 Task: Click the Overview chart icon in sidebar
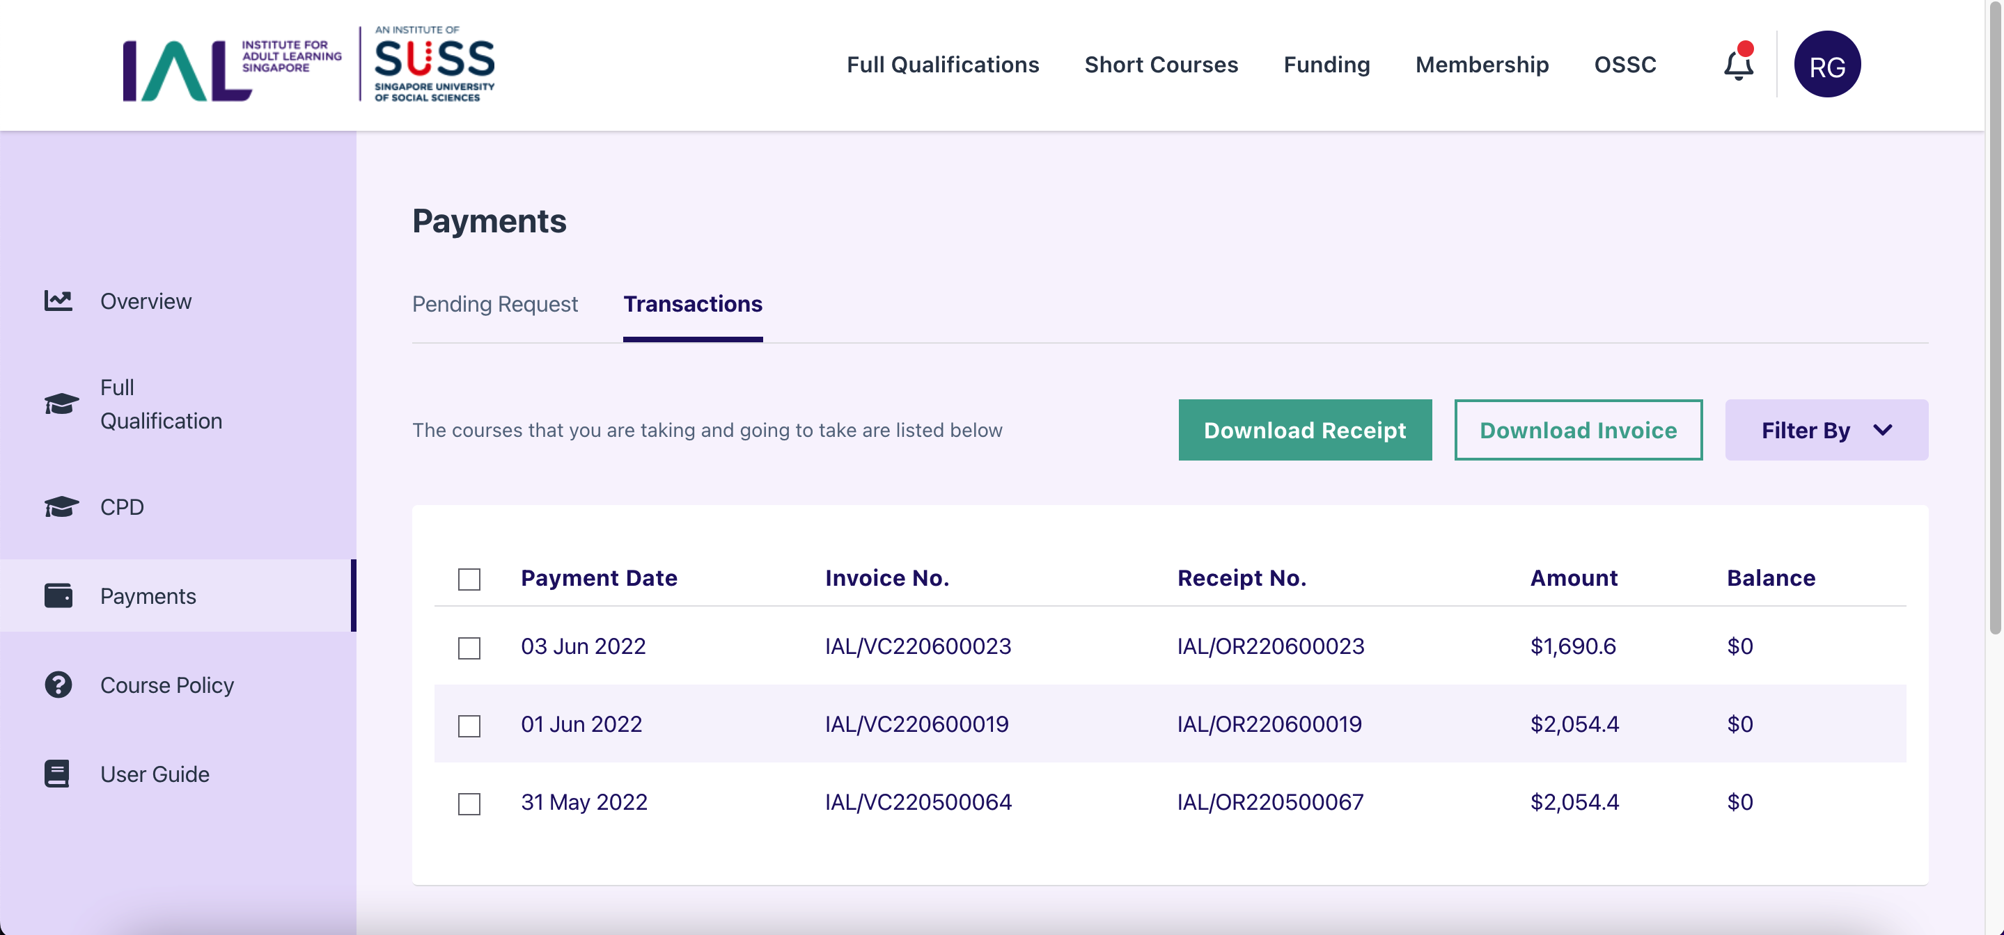click(58, 301)
